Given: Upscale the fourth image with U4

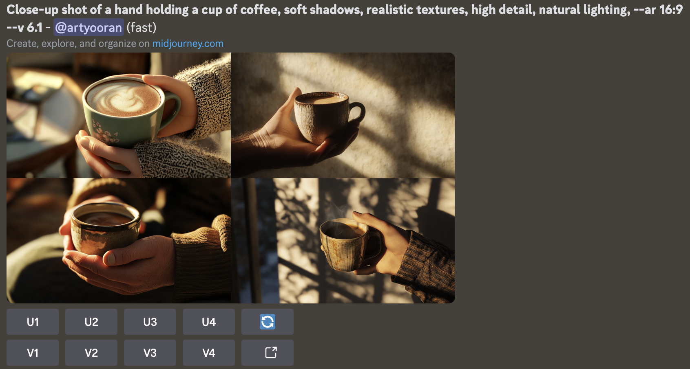Looking at the screenshot, I should [209, 322].
